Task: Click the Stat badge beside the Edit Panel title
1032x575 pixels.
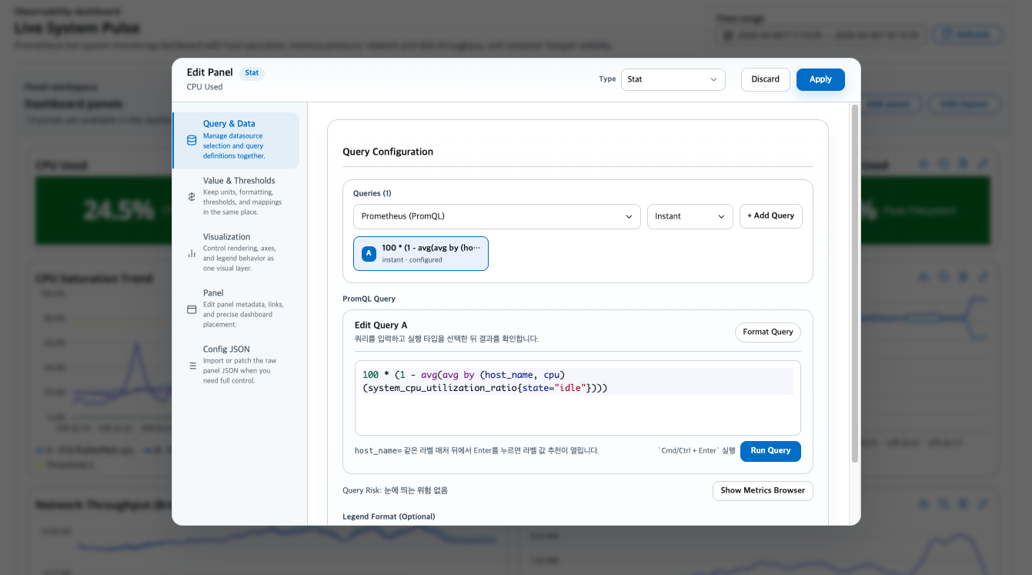Action: tap(252, 72)
